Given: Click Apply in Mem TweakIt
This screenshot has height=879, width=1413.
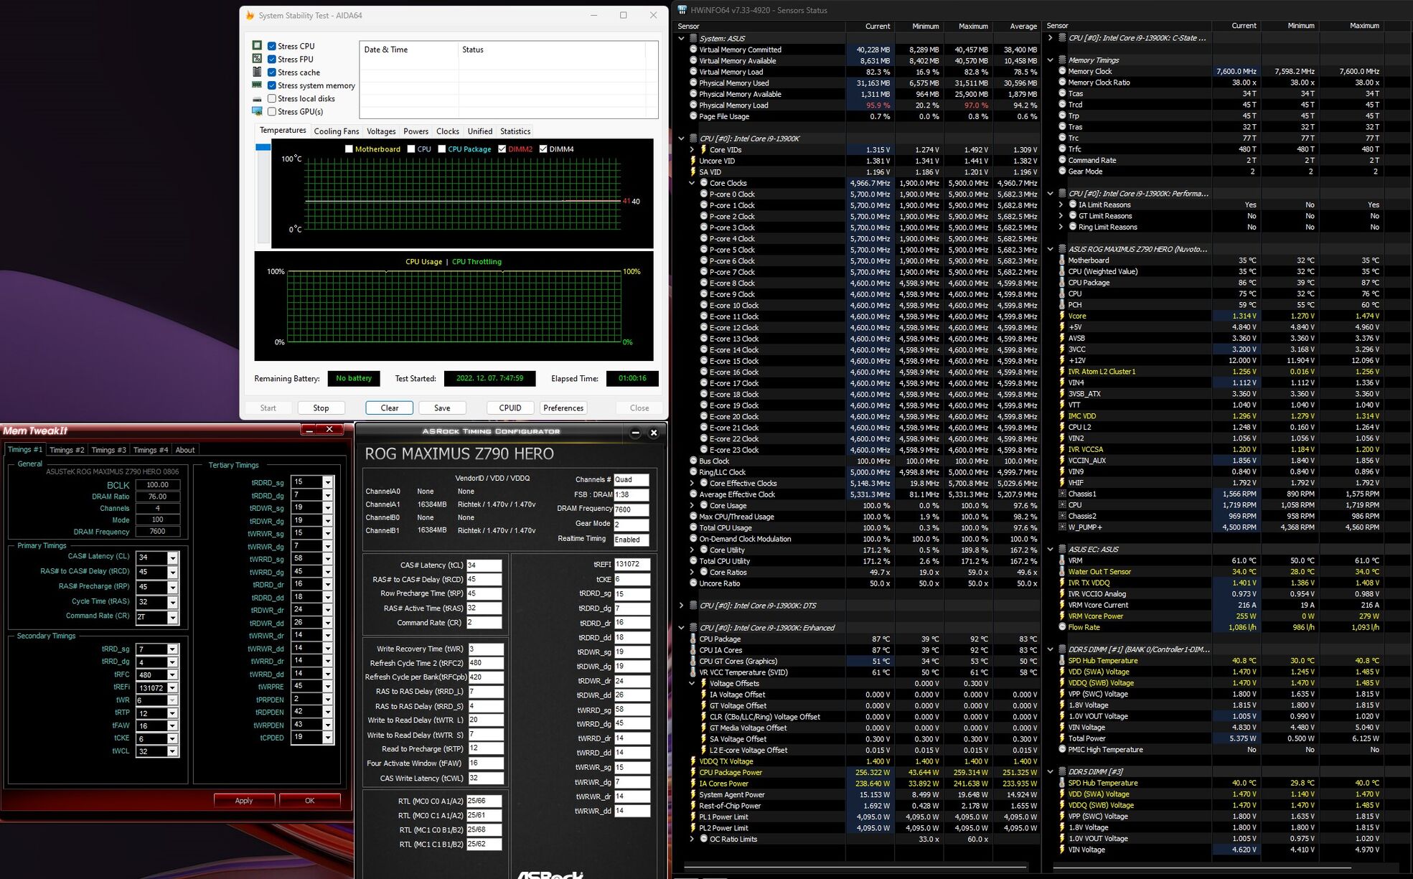Looking at the screenshot, I should (x=244, y=800).
